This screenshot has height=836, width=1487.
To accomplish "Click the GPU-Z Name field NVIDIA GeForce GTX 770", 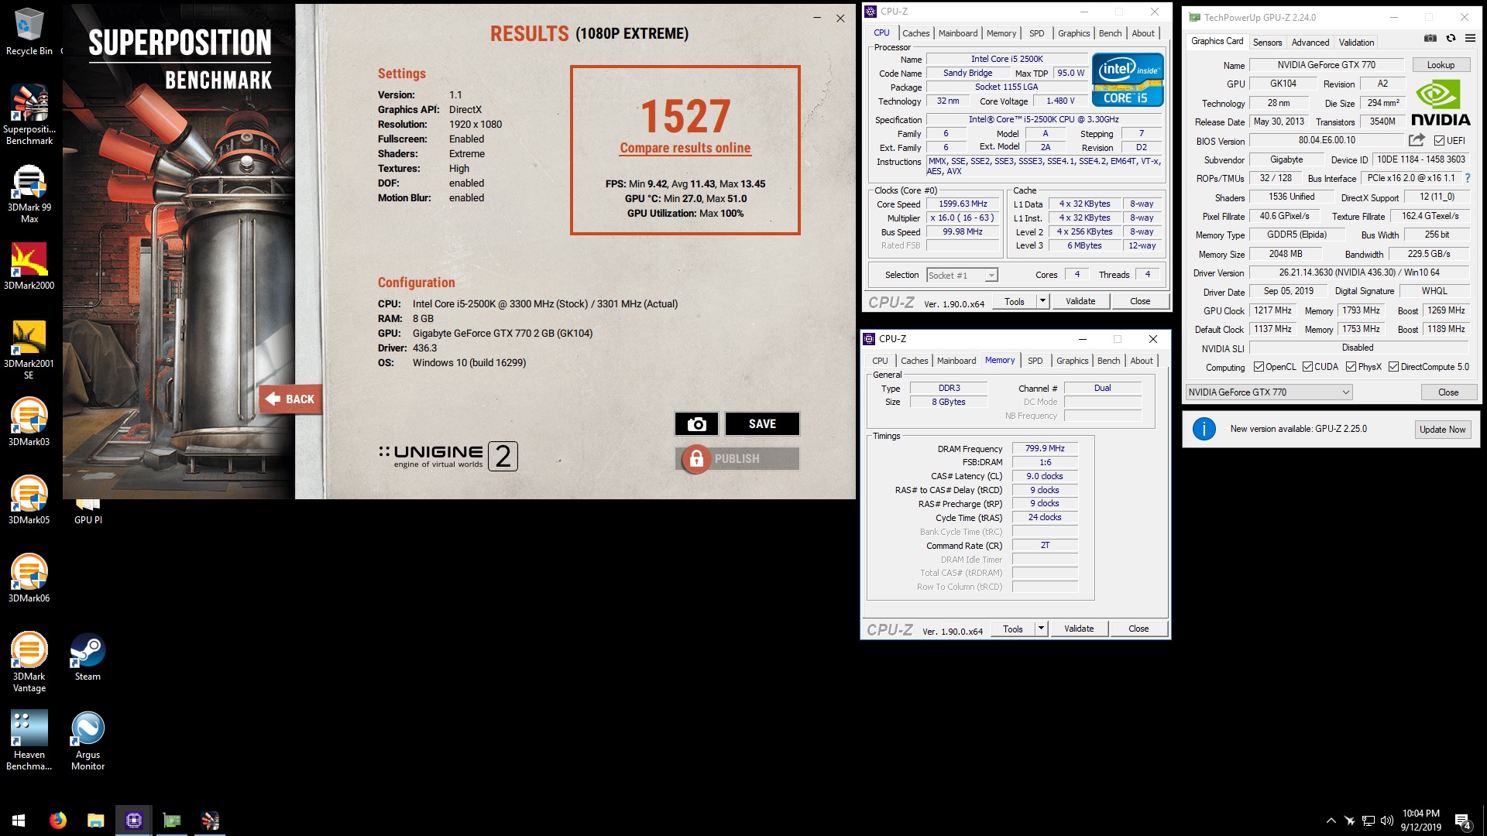I will click(1326, 65).
